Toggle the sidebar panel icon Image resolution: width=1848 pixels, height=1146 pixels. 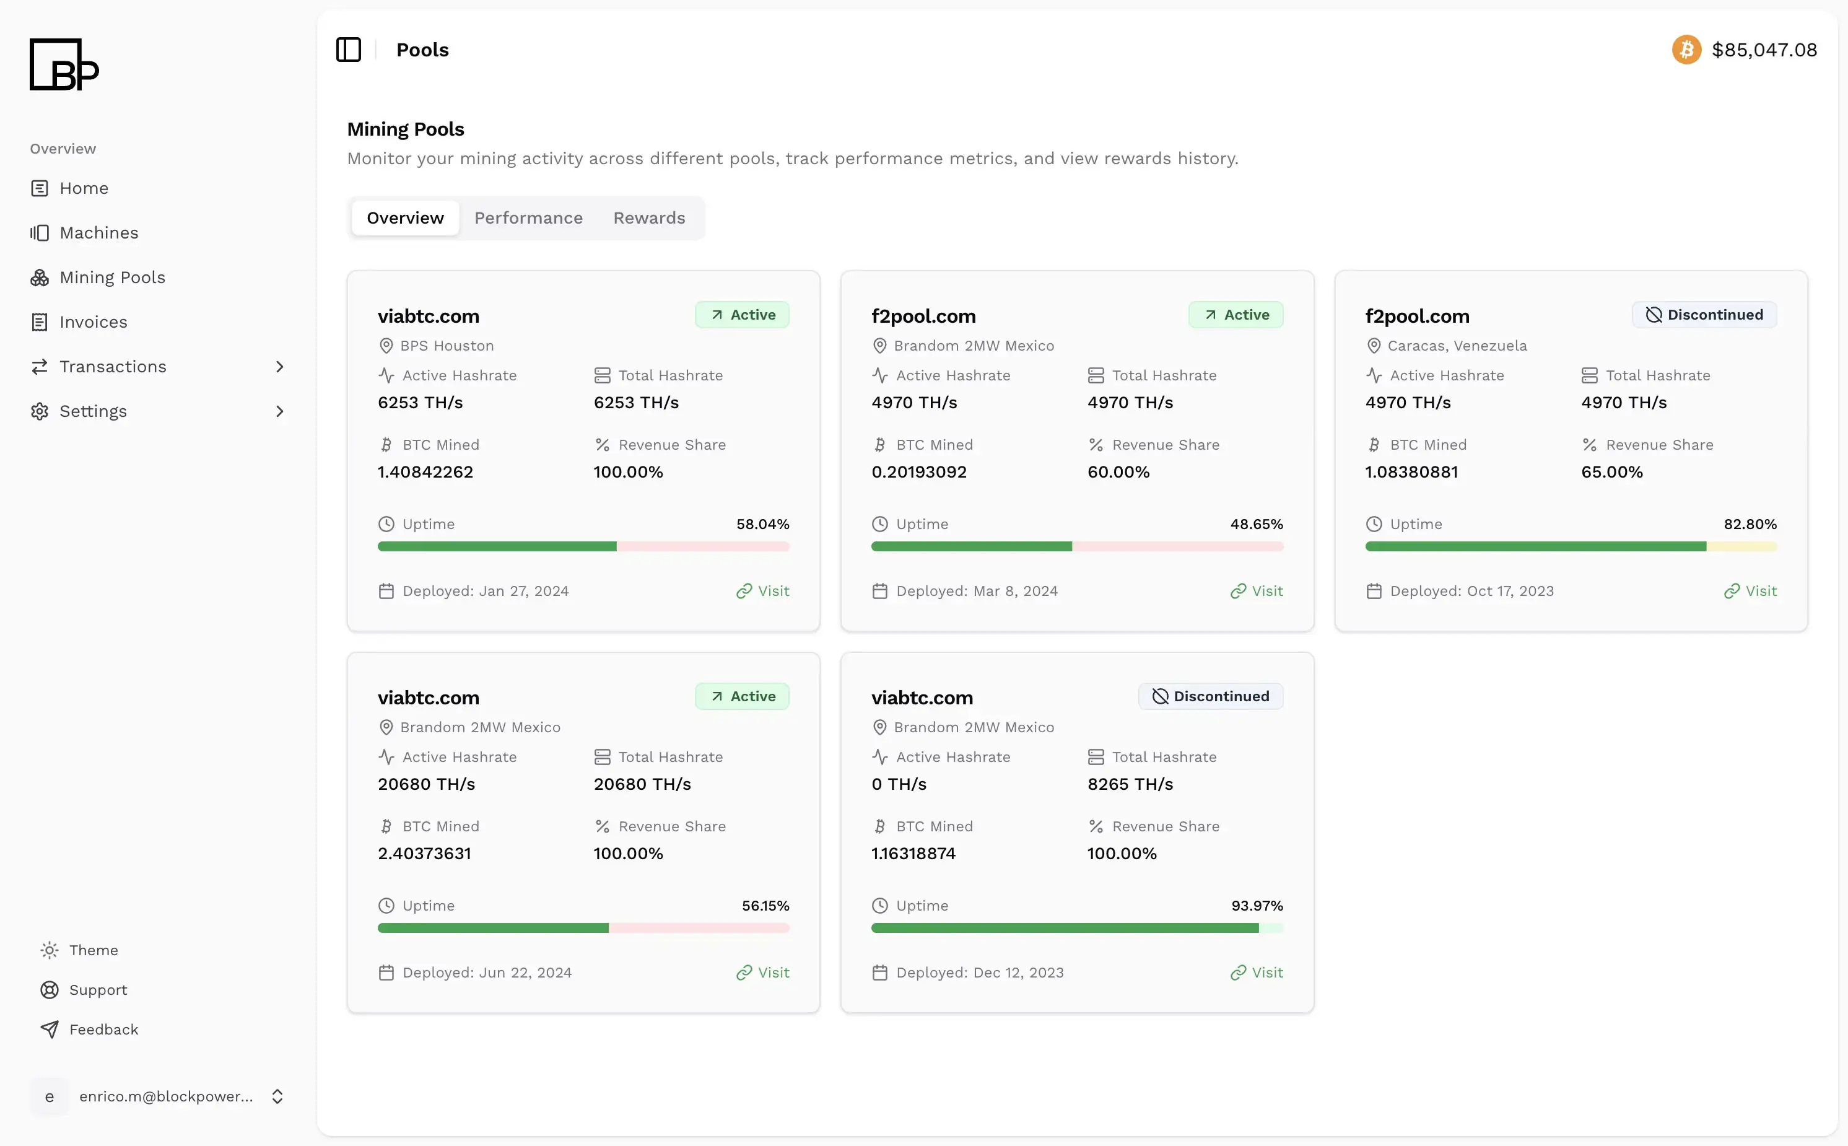pos(349,50)
